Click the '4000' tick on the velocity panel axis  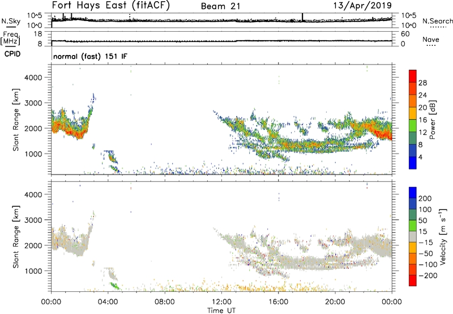click(x=33, y=194)
